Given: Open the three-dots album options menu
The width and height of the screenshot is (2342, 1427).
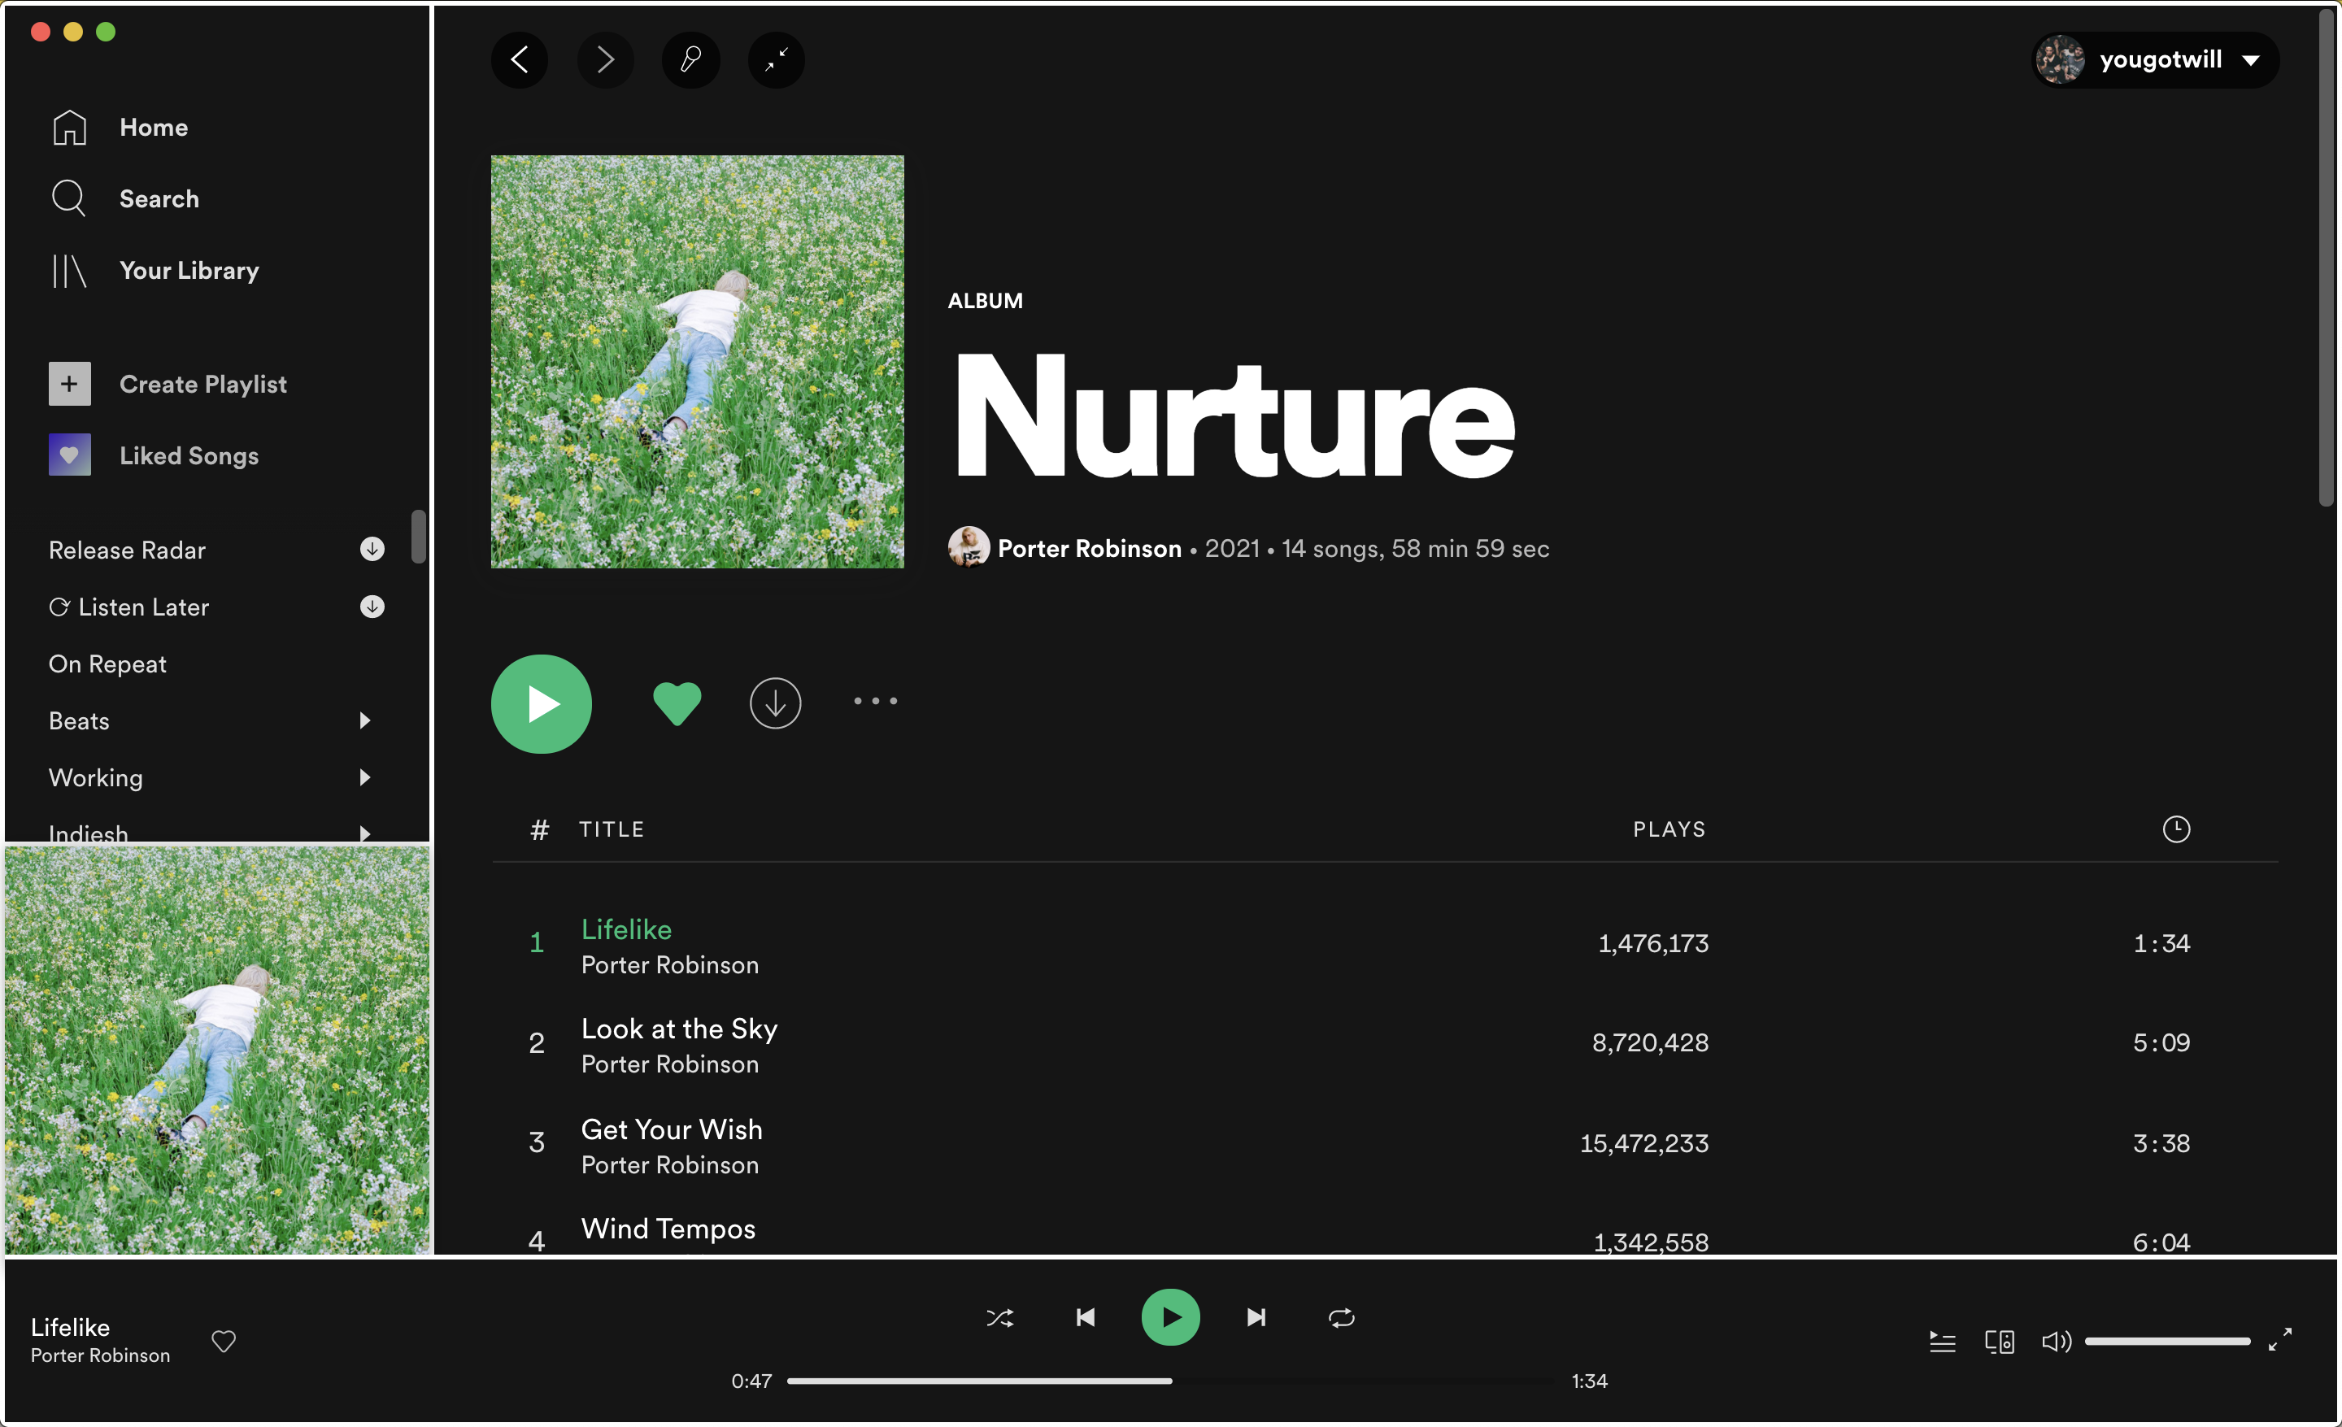Looking at the screenshot, I should coord(874,701).
